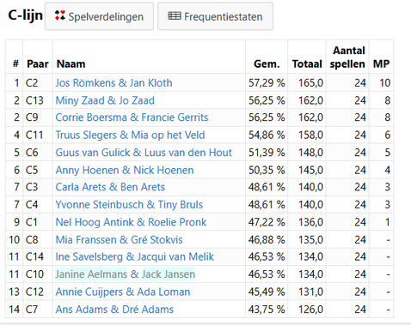Click the card suits icon on Spelverdelingen
Image resolution: width=411 pixels, height=325 pixels.
[x=60, y=15]
